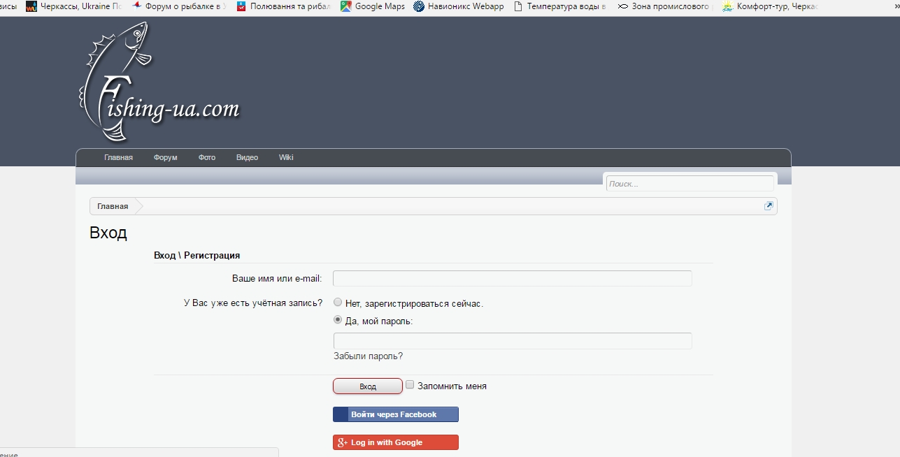The image size is (900, 457).
Task: Open the Google Maps bookmark
Action: (x=373, y=6)
